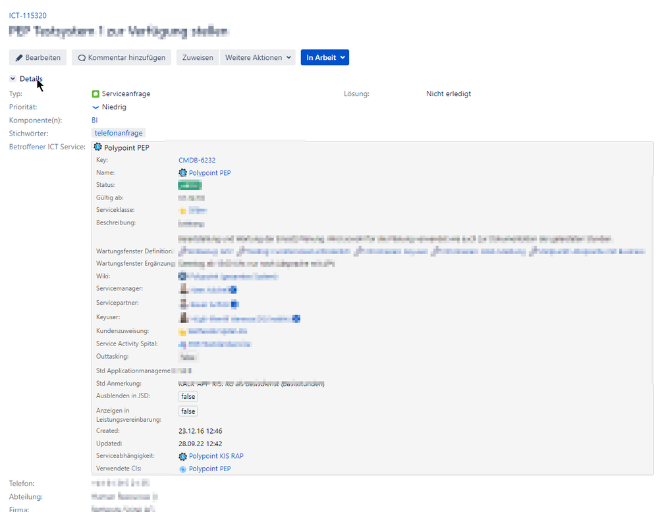Image resolution: width=658 pixels, height=512 pixels.
Task: Click the gear icon beside Polypoint KIS RAP
Action: click(182, 456)
